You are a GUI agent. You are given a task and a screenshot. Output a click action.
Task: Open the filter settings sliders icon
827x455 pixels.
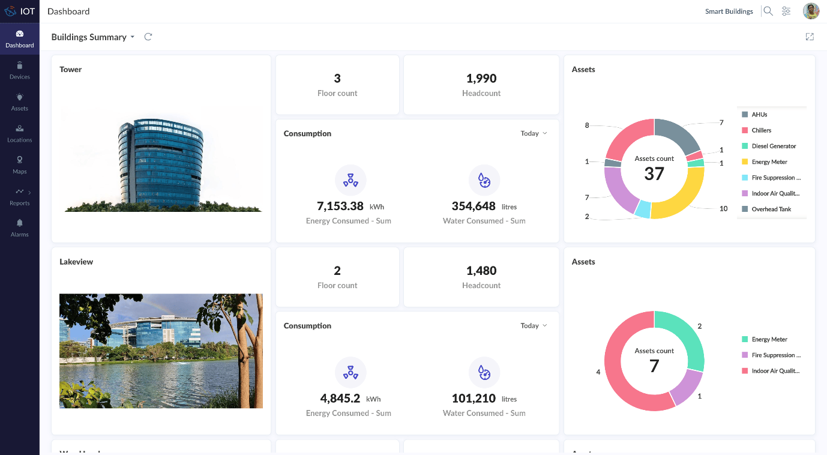point(786,11)
